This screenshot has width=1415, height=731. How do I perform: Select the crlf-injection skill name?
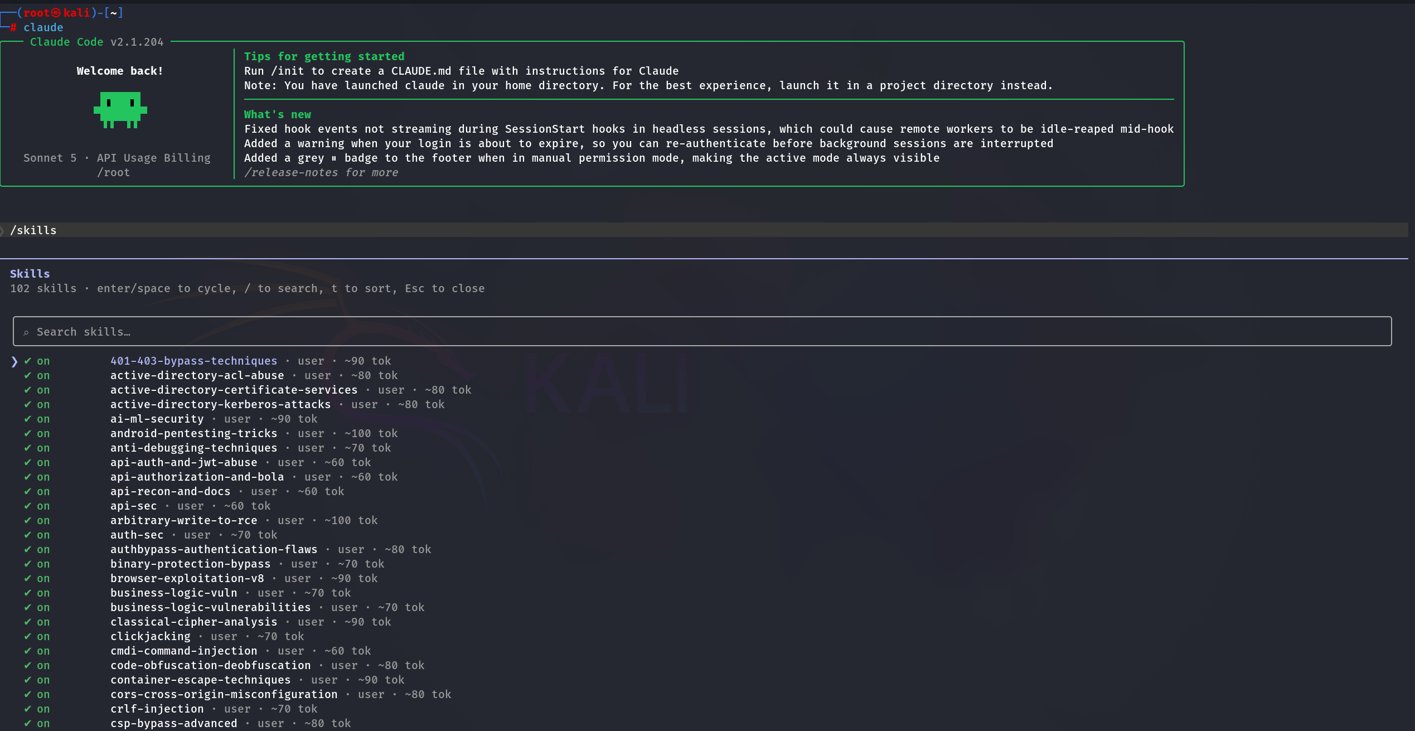157,709
